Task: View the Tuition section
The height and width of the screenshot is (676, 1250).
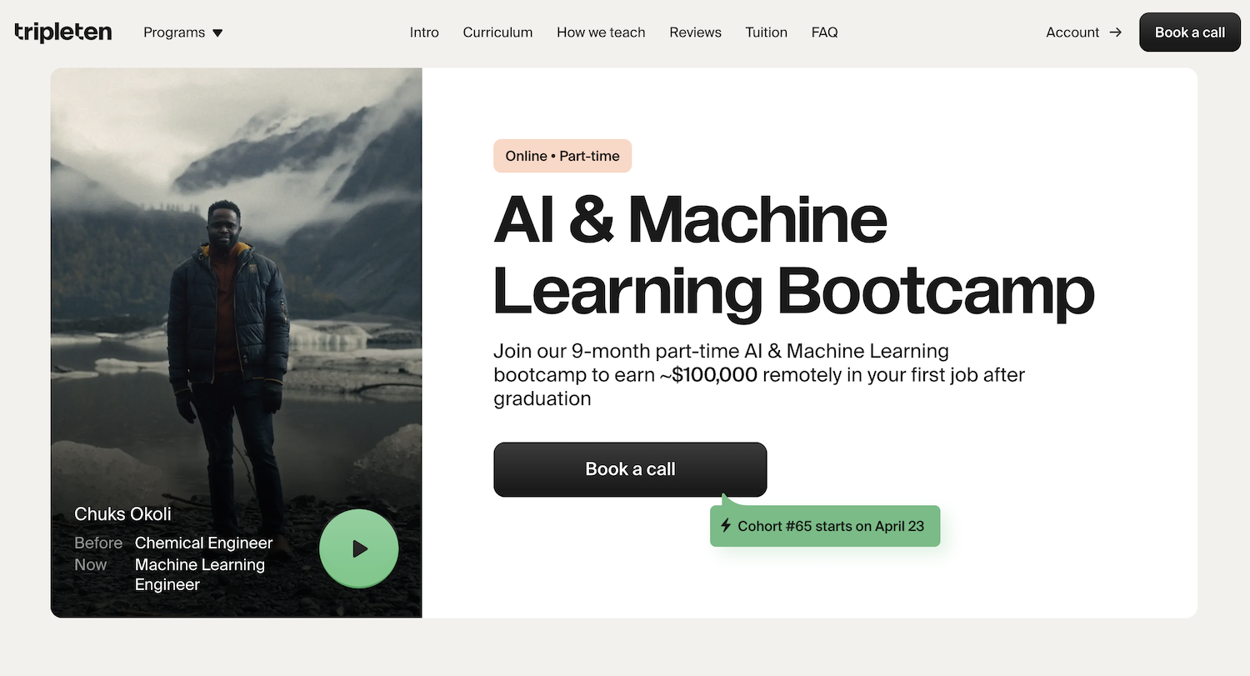Action: 766,33
